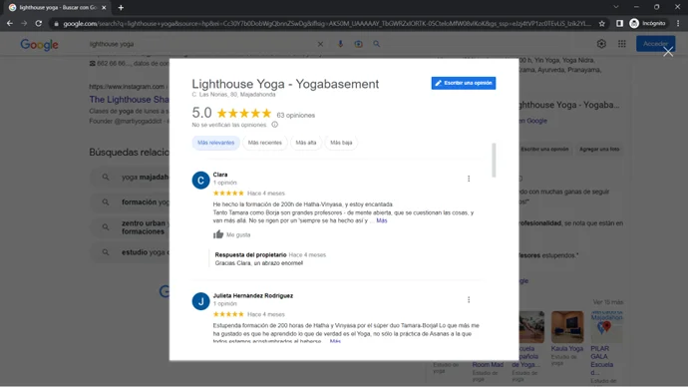Open options menu for Clara's review
Screen dimensions: 688x387
[x=469, y=179]
